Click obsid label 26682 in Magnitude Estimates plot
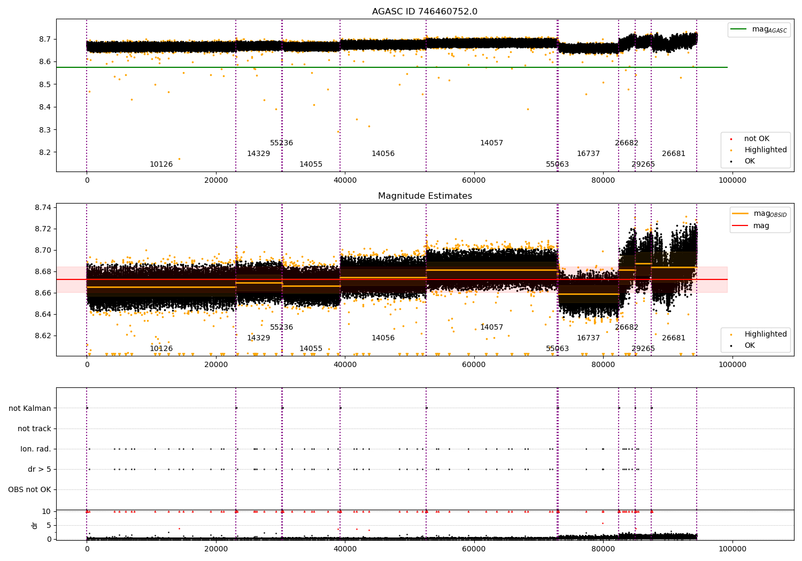Viewport: 802px width, 561px height. [x=627, y=328]
